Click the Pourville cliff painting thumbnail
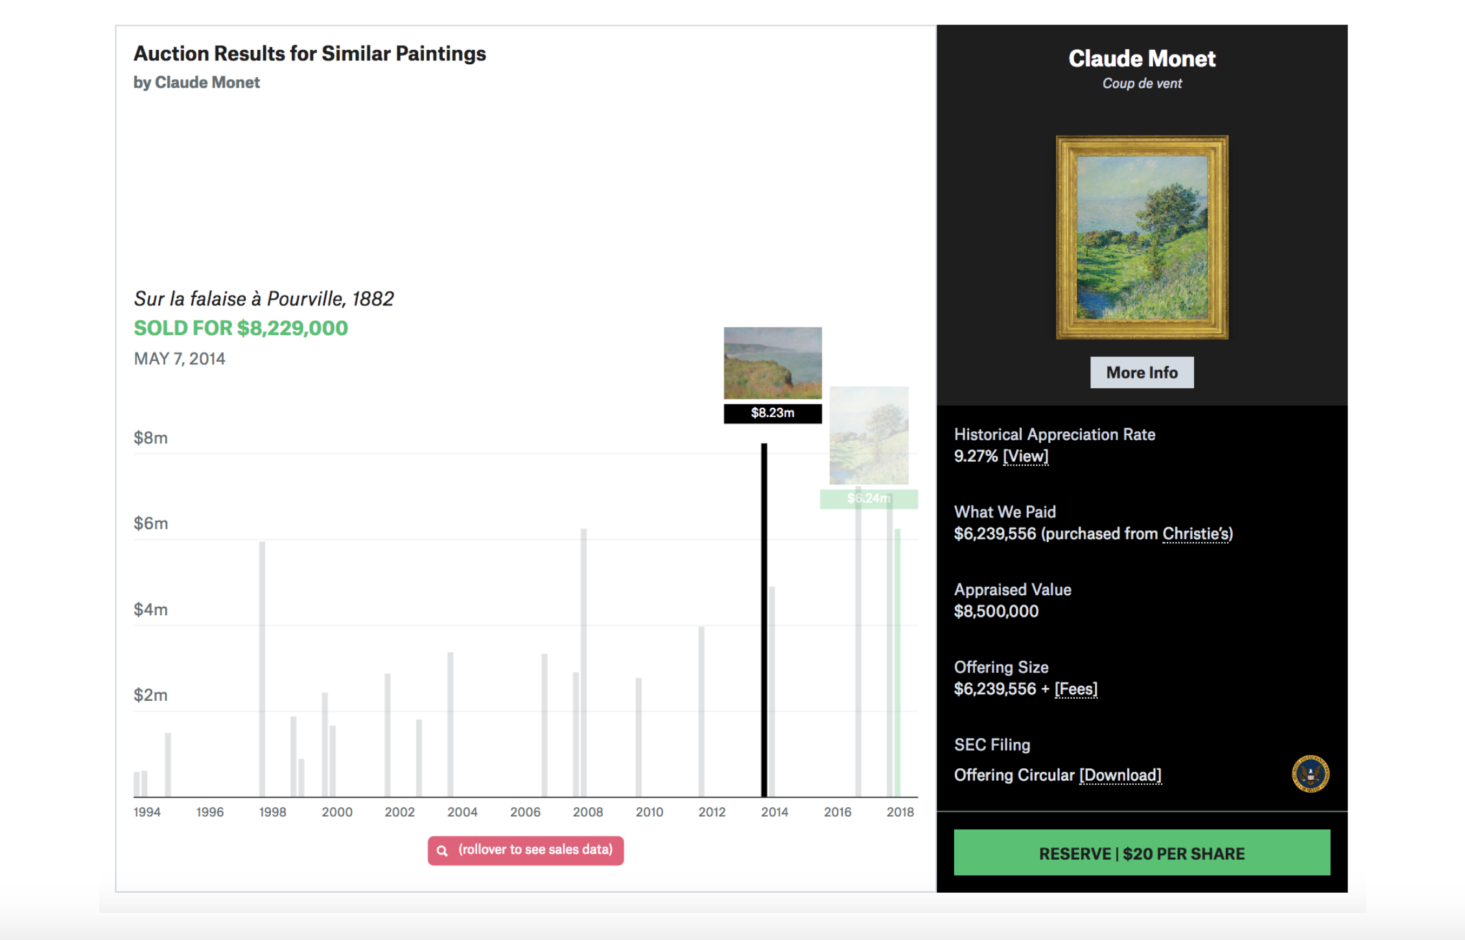This screenshot has height=940, width=1465. (x=773, y=363)
